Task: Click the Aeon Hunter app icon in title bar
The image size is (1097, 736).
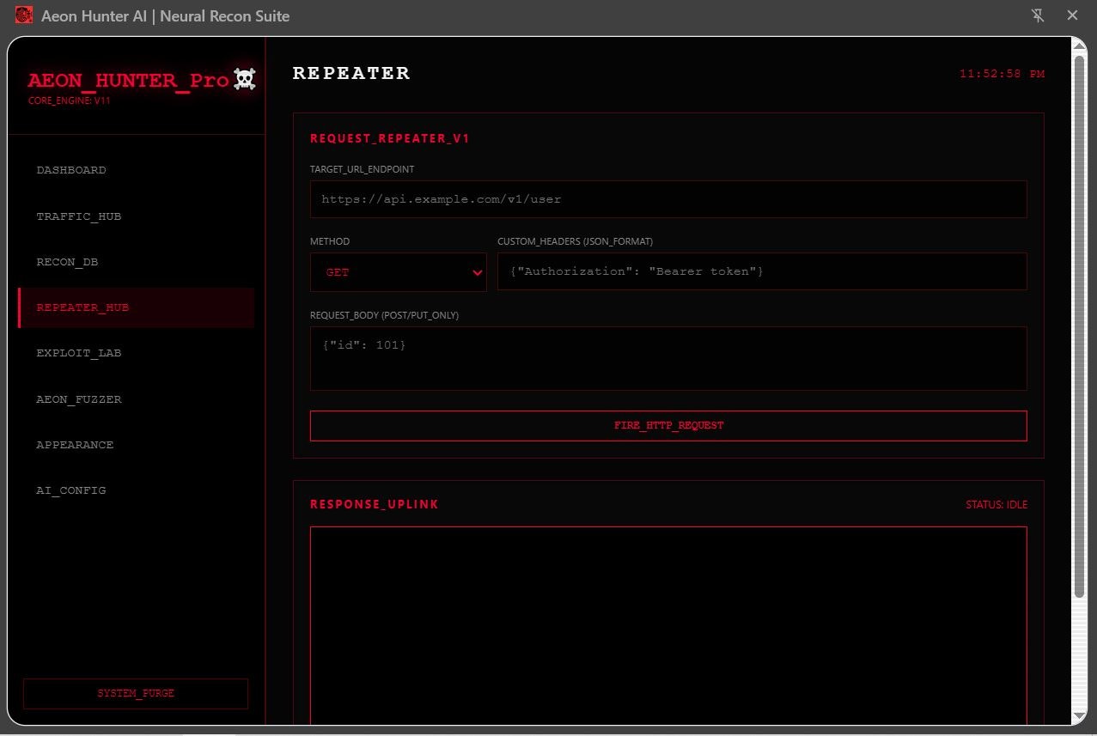Action: (x=22, y=15)
